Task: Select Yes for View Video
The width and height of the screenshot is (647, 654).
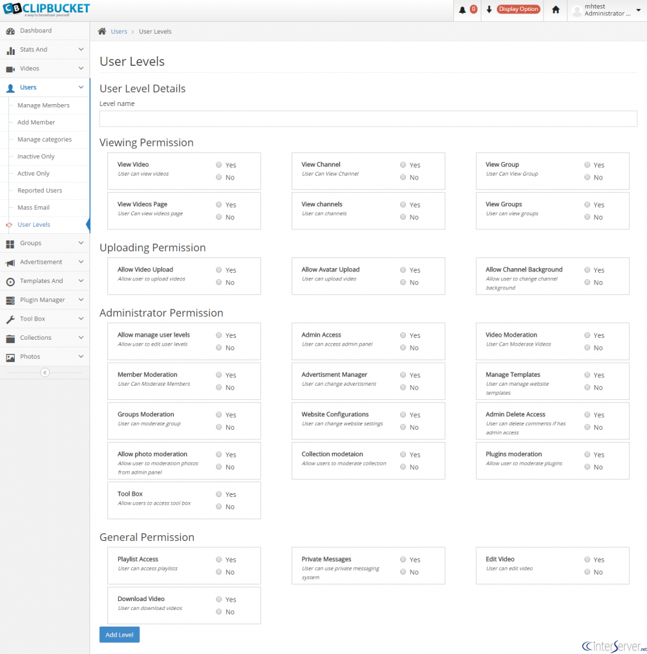Action: coord(219,165)
